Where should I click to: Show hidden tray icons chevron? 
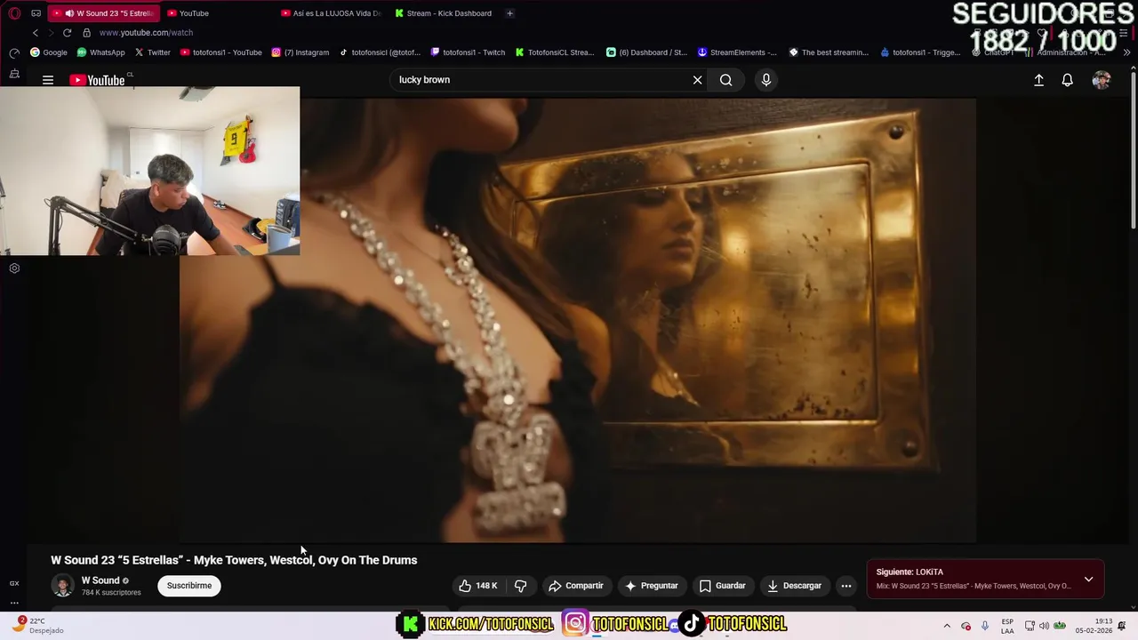tap(947, 626)
